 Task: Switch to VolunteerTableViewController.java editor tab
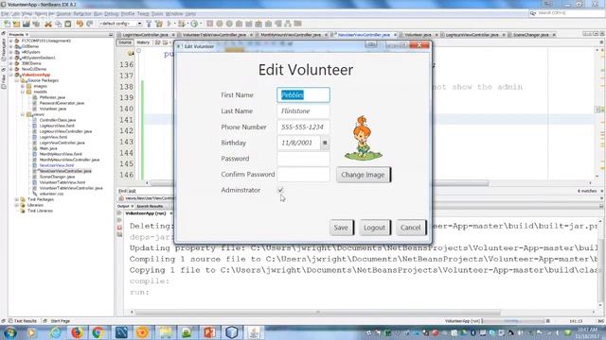click(x=214, y=35)
